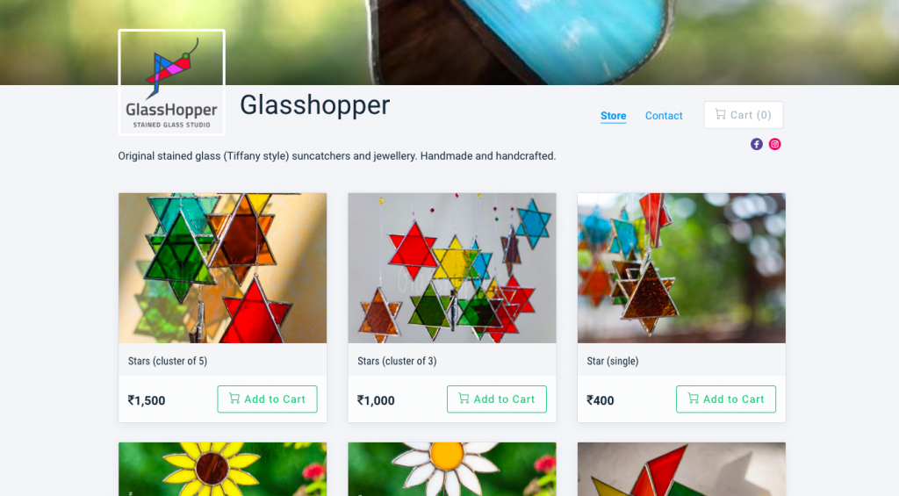View the red origami glass thumbnail
Viewport: 899px width, 496px height.
[681, 469]
